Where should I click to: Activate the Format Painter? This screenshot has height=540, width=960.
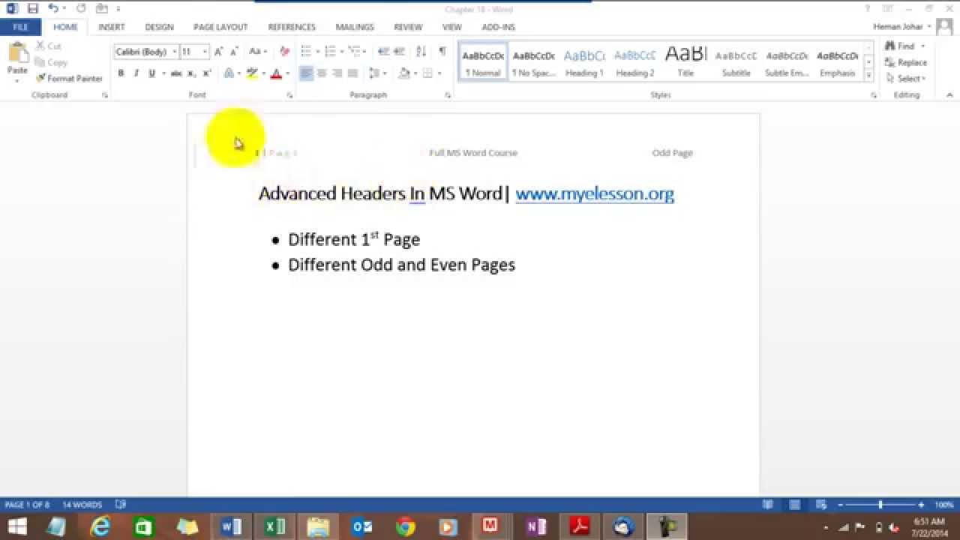69,79
